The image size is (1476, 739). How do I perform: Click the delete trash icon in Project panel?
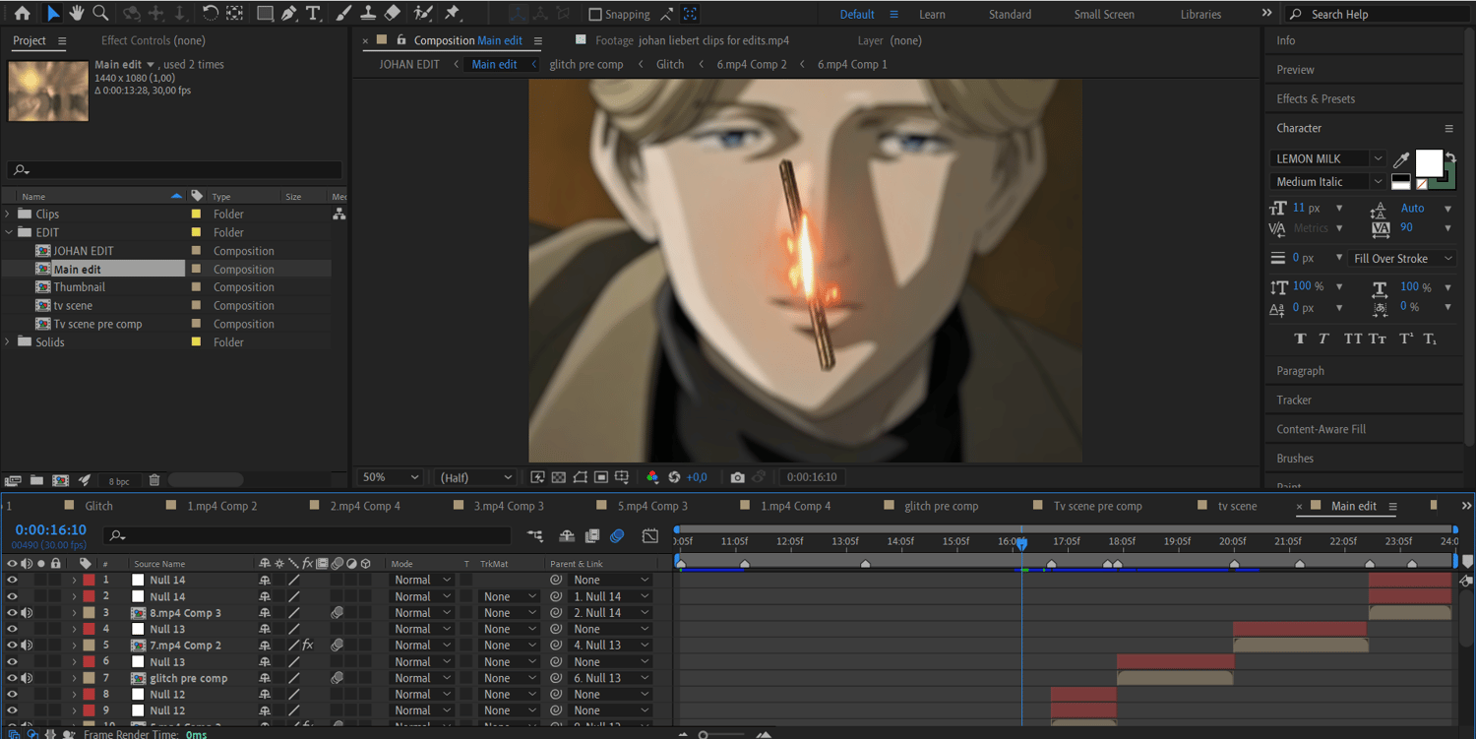tap(154, 480)
